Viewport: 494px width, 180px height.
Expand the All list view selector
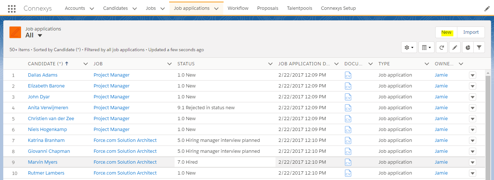[40, 35]
